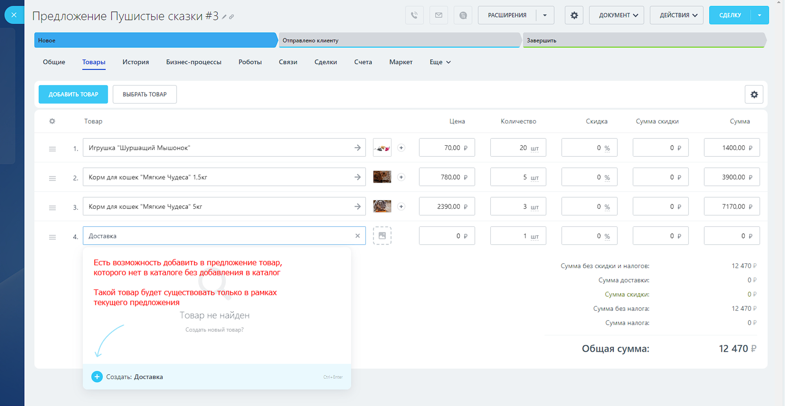This screenshot has height=406, width=785.
Task: Go to the Бизнес-процессы tab
Action: point(194,62)
